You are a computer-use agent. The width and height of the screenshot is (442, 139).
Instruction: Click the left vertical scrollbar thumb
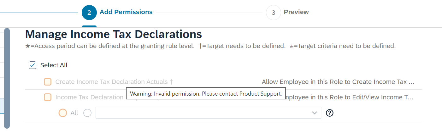pyautogui.click(x=7, y=78)
